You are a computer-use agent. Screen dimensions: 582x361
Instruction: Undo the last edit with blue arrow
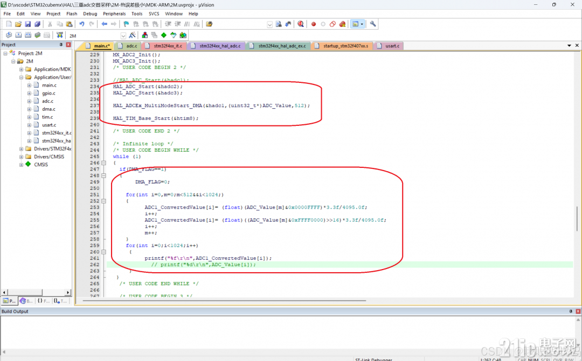pos(82,24)
